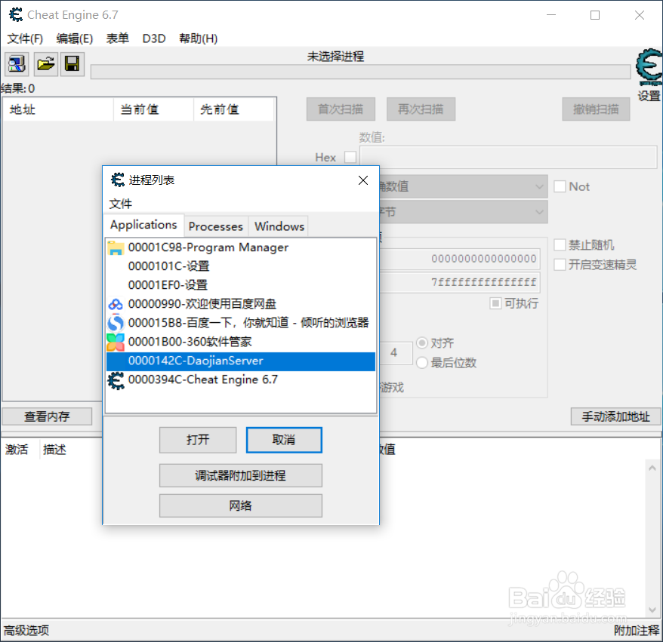This screenshot has height=642, width=663.
Task: Click the Baidu Netdisk cloud icon
Action: click(x=116, y=304)
